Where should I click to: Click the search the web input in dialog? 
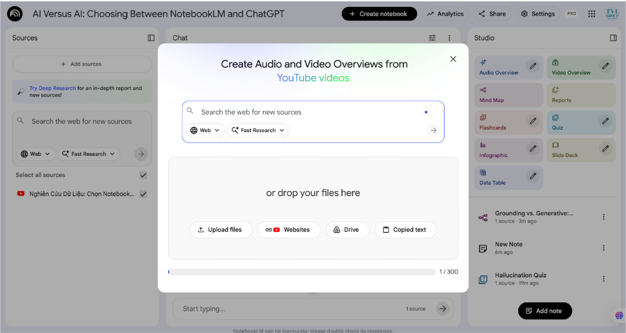click(x=306, y=112)
